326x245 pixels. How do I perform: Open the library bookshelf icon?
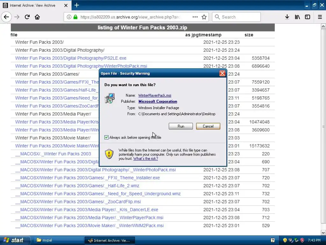point(297,17)
